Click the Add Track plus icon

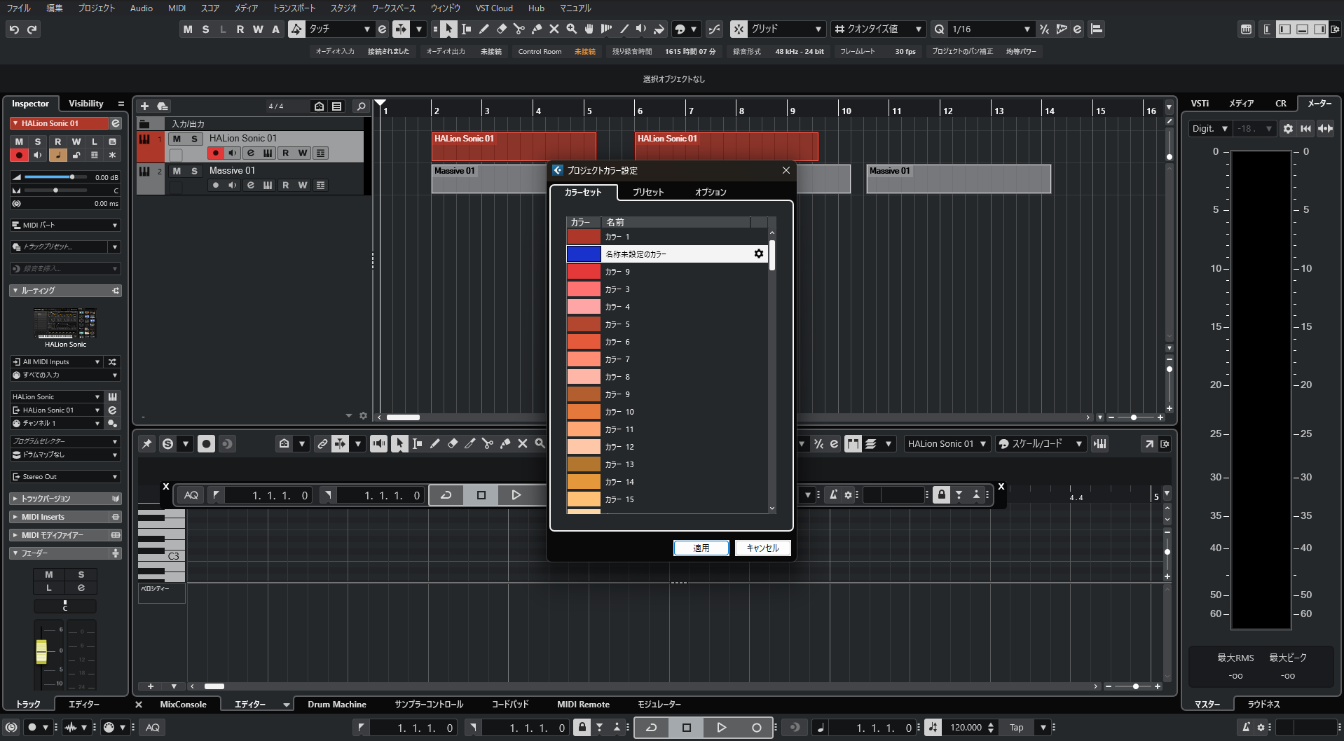pos(144,106)
